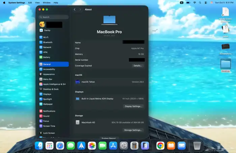
Task: Select the Desktop folder on the desktop
Action: (225, 65)
